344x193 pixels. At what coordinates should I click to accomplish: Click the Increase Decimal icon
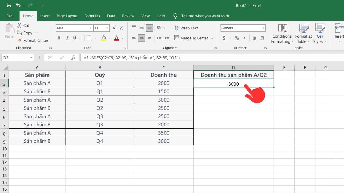point(254,37)
